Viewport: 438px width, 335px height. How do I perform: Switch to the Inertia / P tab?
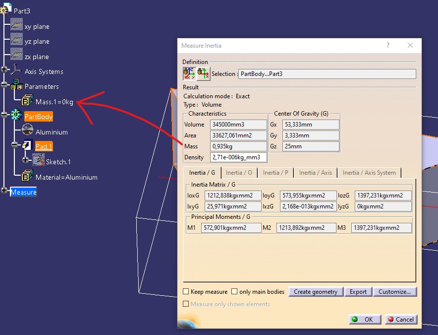click(x=275, y=173)
